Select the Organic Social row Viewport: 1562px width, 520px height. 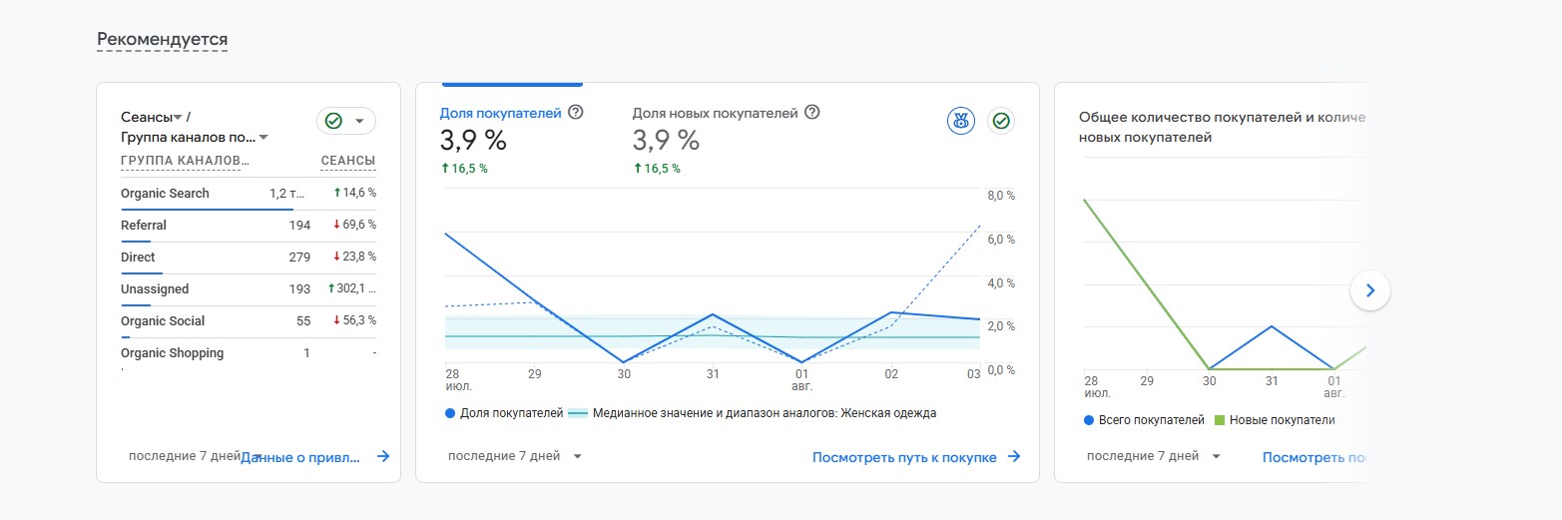[x=249, y=321]
